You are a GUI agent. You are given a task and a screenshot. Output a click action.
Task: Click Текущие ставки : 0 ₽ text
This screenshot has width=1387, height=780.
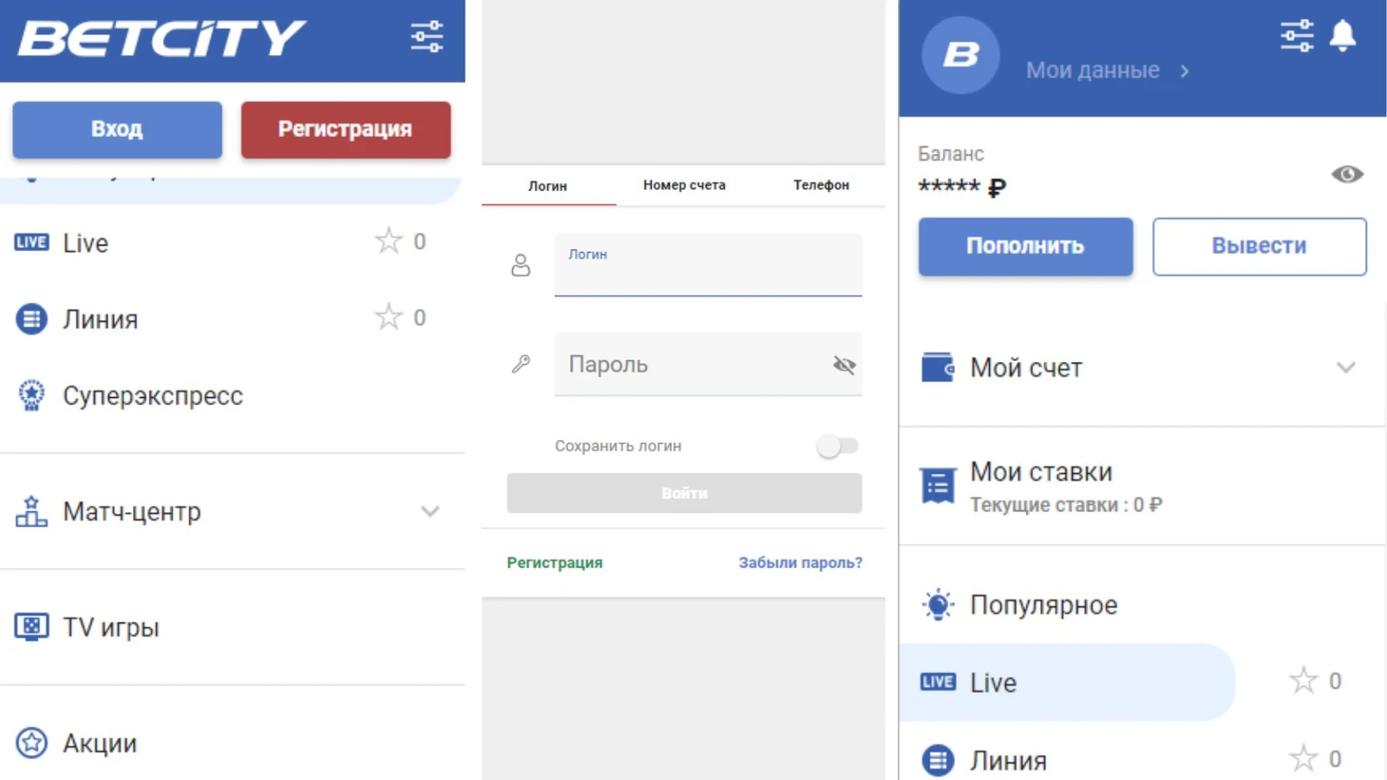[x=1066, y=504]
